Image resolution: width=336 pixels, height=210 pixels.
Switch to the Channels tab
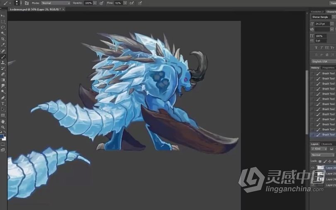coord(327,144)
